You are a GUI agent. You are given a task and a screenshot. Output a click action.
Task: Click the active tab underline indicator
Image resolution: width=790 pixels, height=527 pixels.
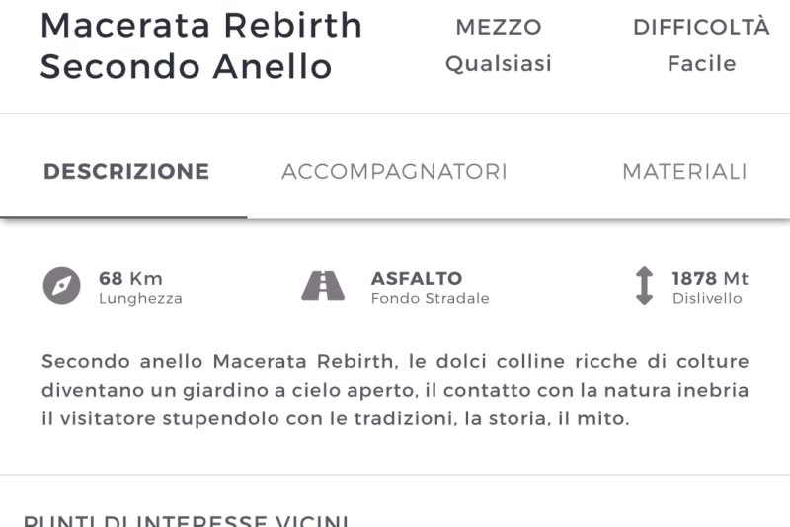(x=123, y=217)
